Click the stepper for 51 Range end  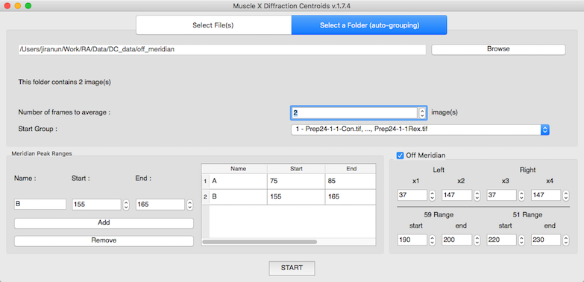pyautogui.click(x=566, y=240)
